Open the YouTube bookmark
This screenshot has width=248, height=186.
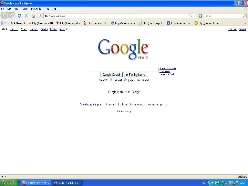tap(96, 23)
